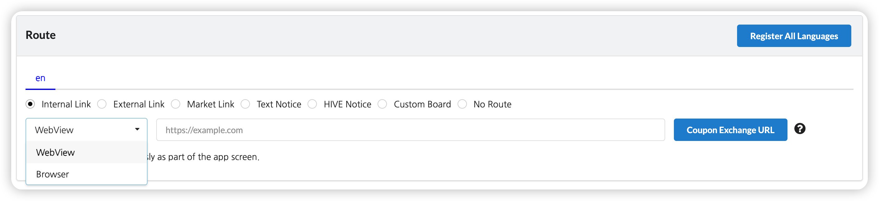Choose the HIVE Notice route option
The width and height of the screenshot is (879, 201).
[312, 104]
